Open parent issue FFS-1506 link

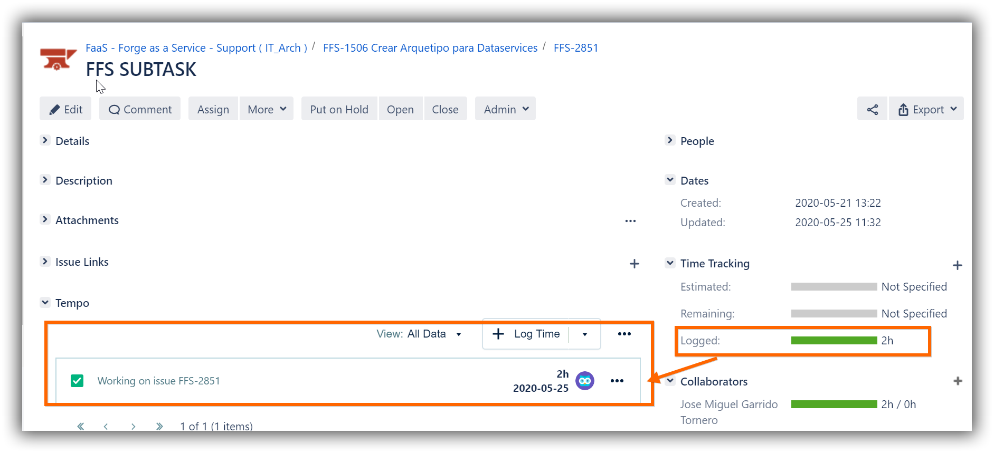(430, 48)
